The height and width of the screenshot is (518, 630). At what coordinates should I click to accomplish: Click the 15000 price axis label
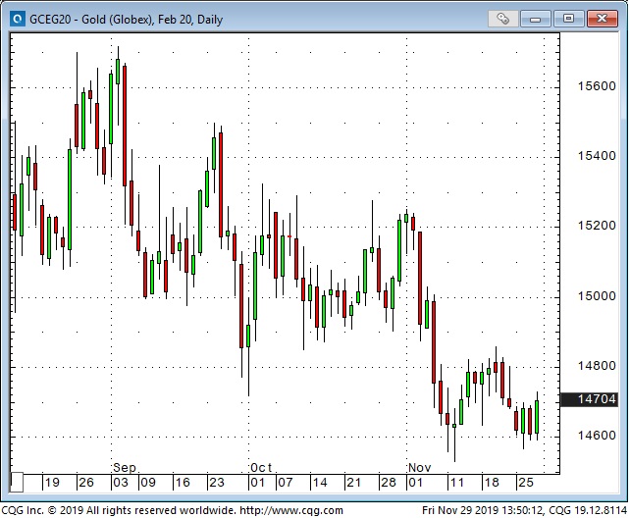pyautogui.click(x=597, y=296)
